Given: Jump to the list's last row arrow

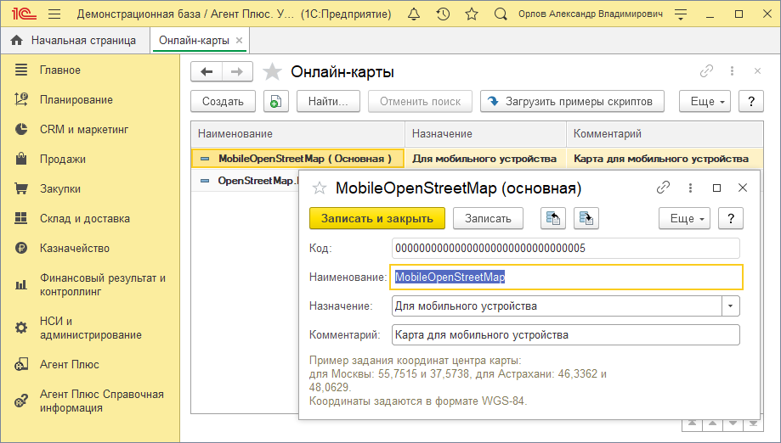Looking at the screenshot, I should 754,424.
